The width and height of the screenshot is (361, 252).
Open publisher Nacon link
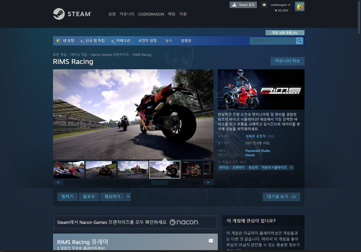coord(250,155)
